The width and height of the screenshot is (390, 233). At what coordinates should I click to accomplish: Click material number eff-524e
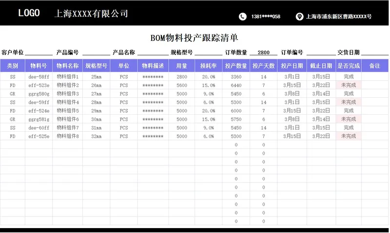(39, 111)
